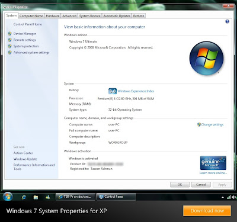Click Change settings link

pos(213,124)
